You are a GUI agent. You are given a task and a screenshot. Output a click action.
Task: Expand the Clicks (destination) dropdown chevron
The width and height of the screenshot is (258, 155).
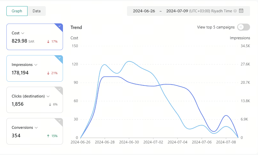[48, 96]
